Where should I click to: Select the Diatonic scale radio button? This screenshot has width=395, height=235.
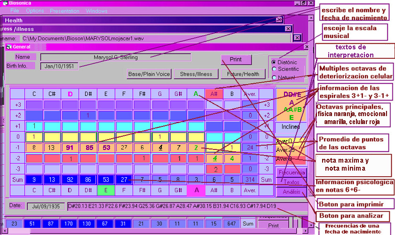point(274,62)
